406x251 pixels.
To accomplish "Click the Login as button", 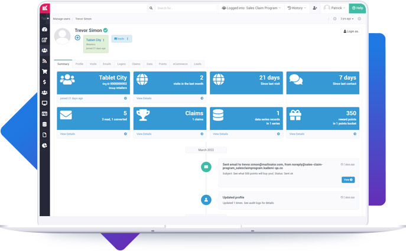I will 351,31.
